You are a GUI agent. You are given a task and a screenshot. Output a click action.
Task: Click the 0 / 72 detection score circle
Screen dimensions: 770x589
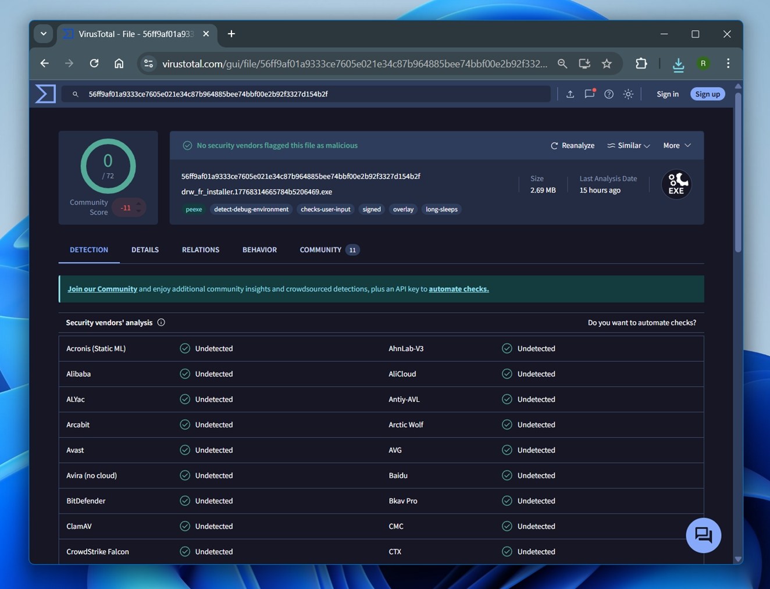click(108, 166)
